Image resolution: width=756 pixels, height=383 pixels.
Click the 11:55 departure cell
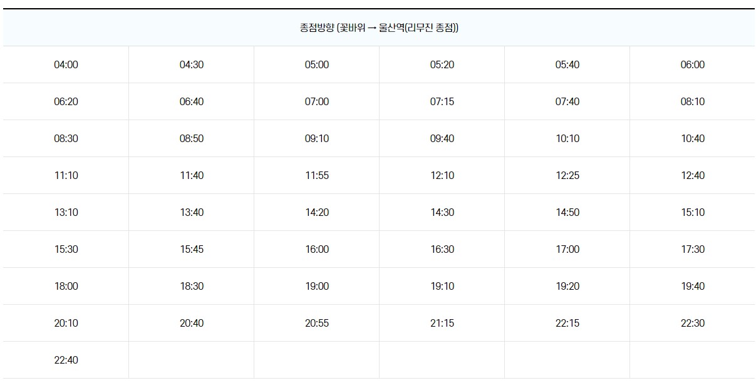click(316, 176)
